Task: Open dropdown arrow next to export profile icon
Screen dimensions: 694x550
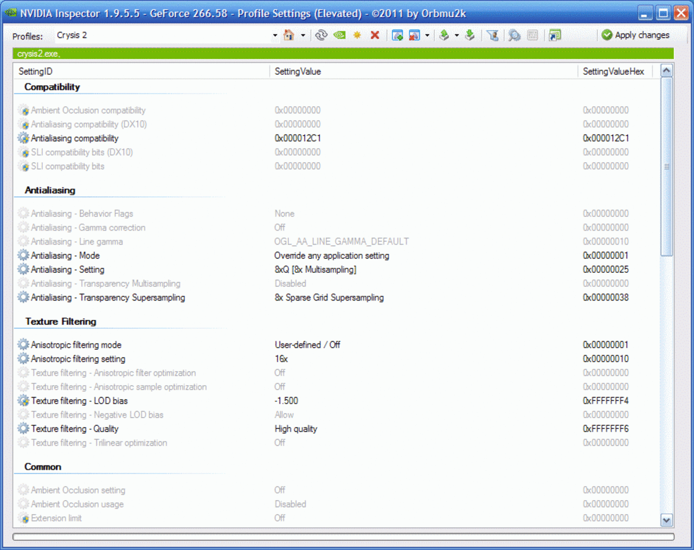Action: pyautogui.click(x=457, y=35)
